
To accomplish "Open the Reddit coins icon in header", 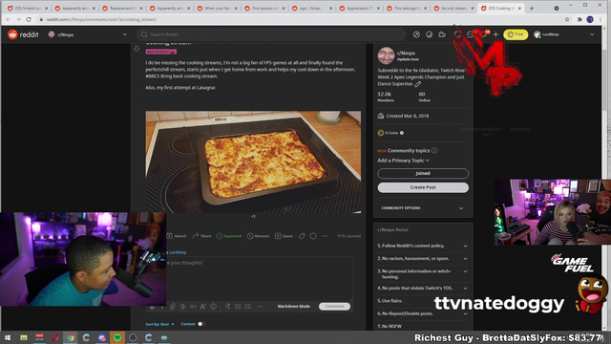I will (429, 34).
